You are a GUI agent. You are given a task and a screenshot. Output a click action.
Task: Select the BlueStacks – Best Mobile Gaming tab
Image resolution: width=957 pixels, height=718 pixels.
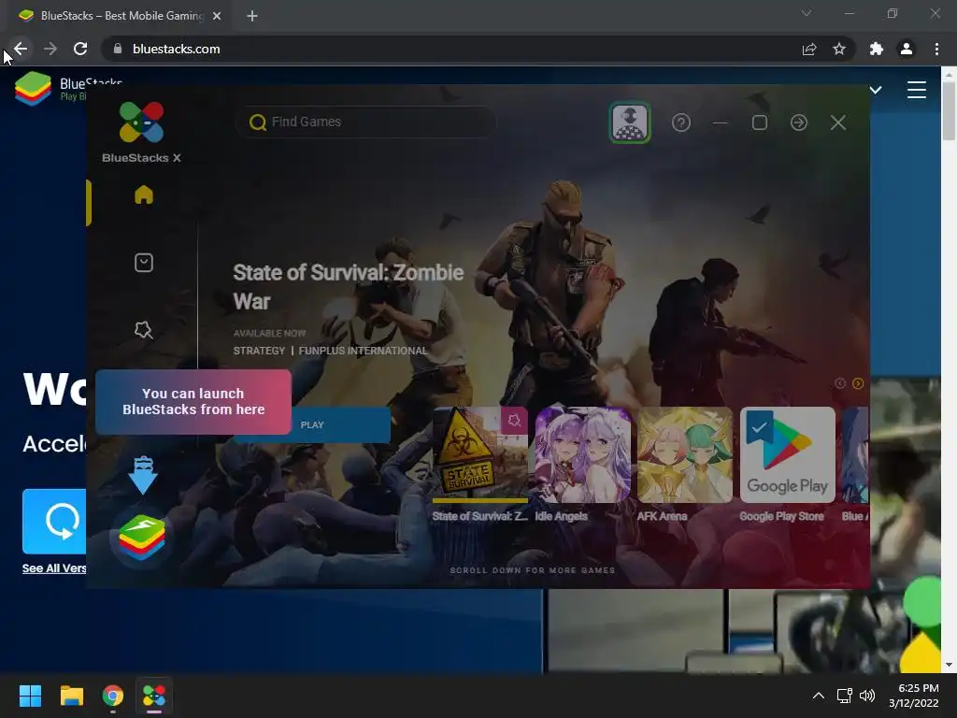point(121,16)
